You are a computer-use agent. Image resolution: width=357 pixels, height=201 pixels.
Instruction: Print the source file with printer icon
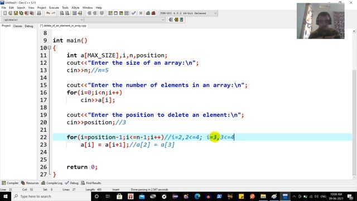pos(39,13)
